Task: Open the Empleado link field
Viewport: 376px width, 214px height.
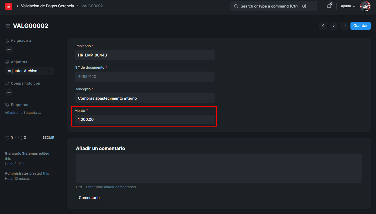Action: (x=144, y=55)
